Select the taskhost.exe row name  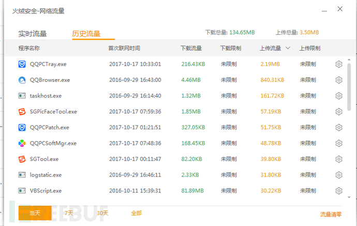(x=46, y=96)
